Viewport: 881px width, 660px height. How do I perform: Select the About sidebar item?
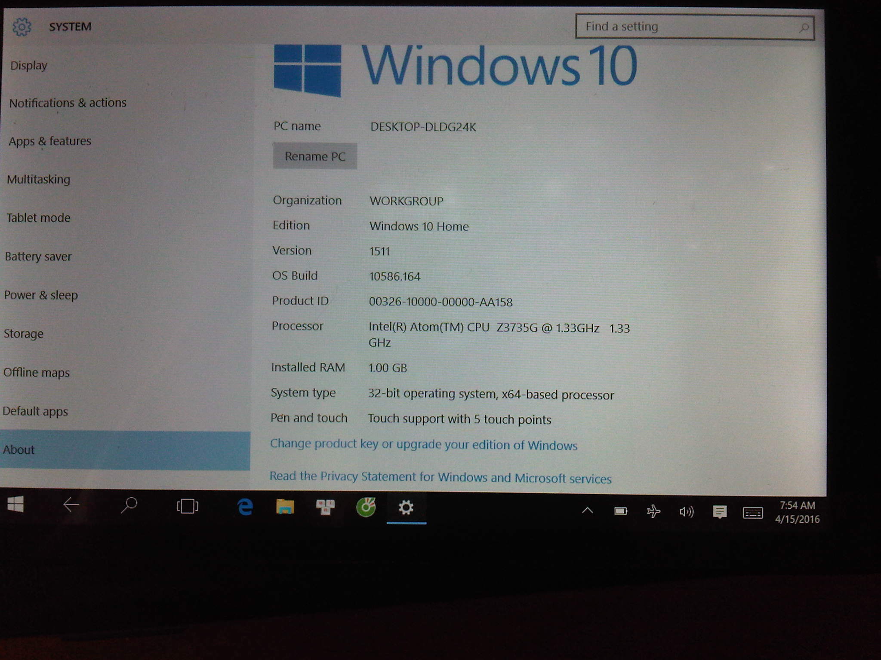click(125, 450)
